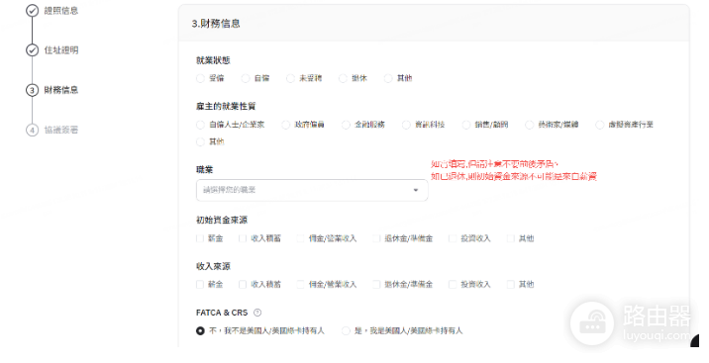Choose 資訊科技 employer nature

click(x=406, y=125)
